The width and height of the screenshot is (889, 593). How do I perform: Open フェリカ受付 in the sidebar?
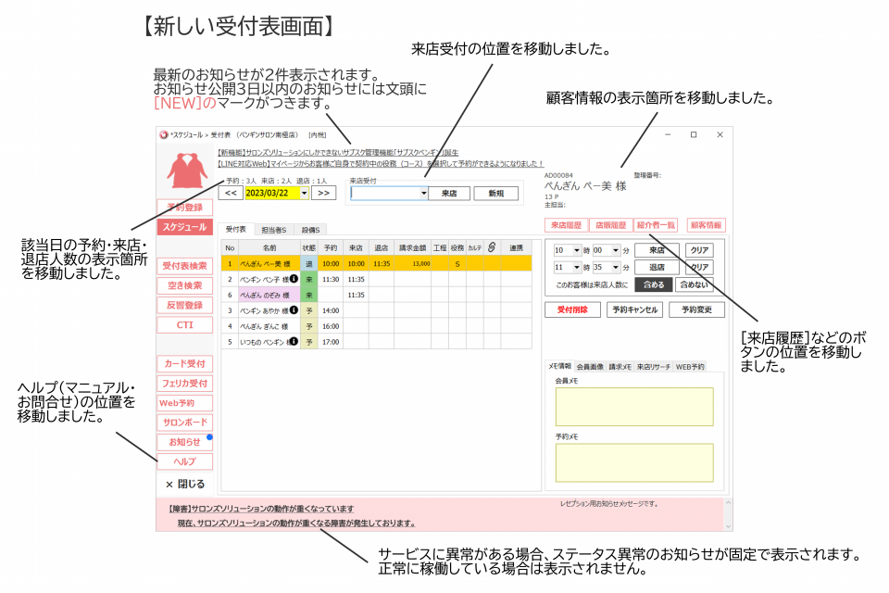point(185,383)
